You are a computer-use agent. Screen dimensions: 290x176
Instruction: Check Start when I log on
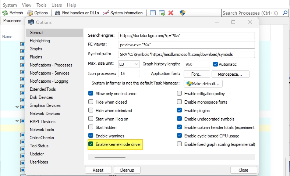(91, 118)
